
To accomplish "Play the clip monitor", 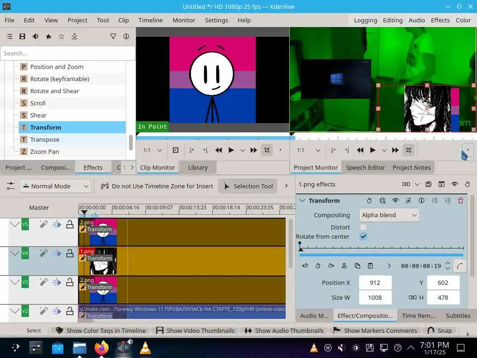I will (x=231, y=150).
